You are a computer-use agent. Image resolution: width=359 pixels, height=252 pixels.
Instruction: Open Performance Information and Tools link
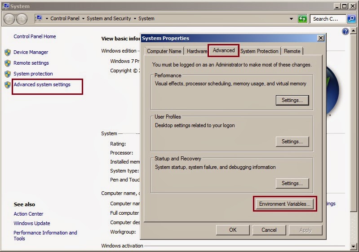(45, 235)
